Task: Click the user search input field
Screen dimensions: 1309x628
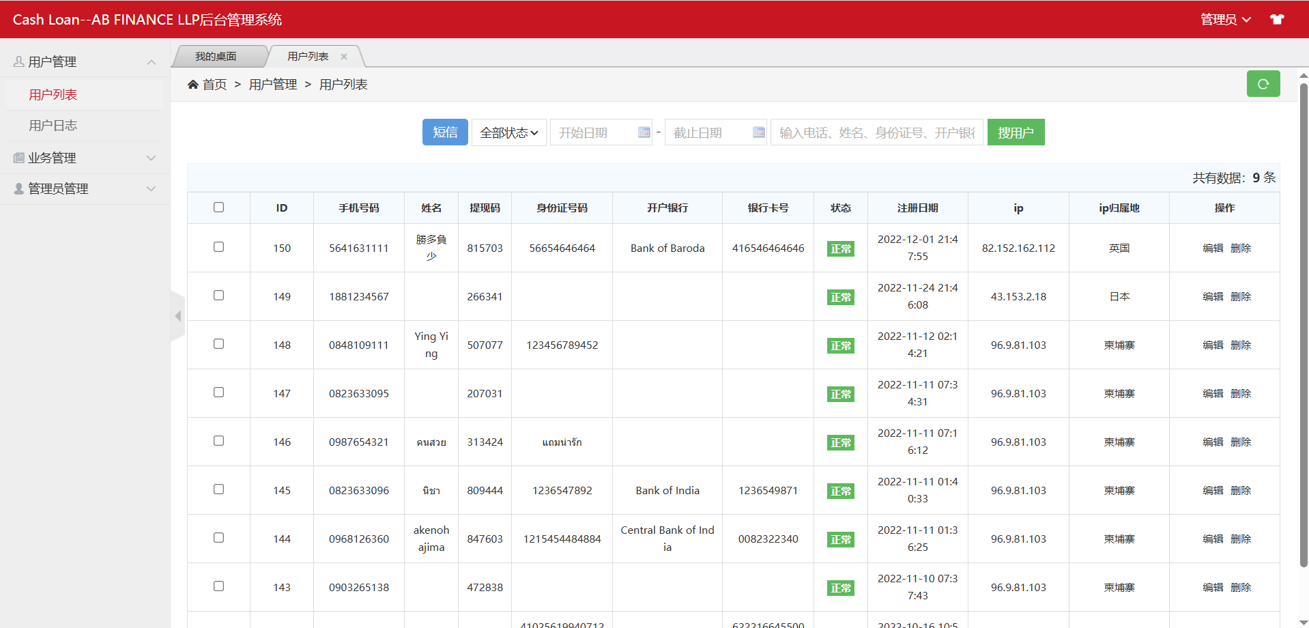Action: tap(876, 132)
